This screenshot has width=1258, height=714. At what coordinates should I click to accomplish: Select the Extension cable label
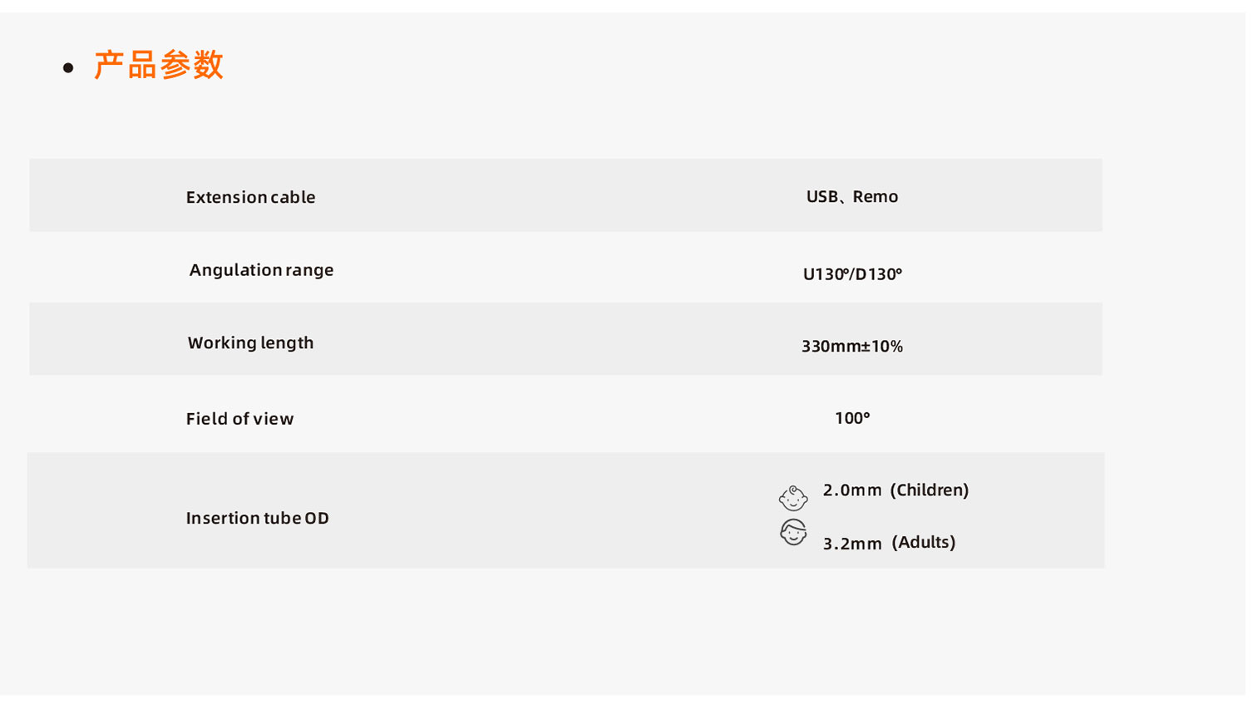(x=250, y=197)
